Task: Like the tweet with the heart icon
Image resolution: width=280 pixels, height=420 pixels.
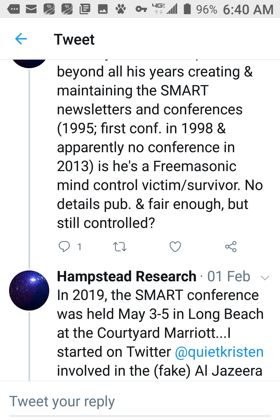Action: (x=175, y=247)
